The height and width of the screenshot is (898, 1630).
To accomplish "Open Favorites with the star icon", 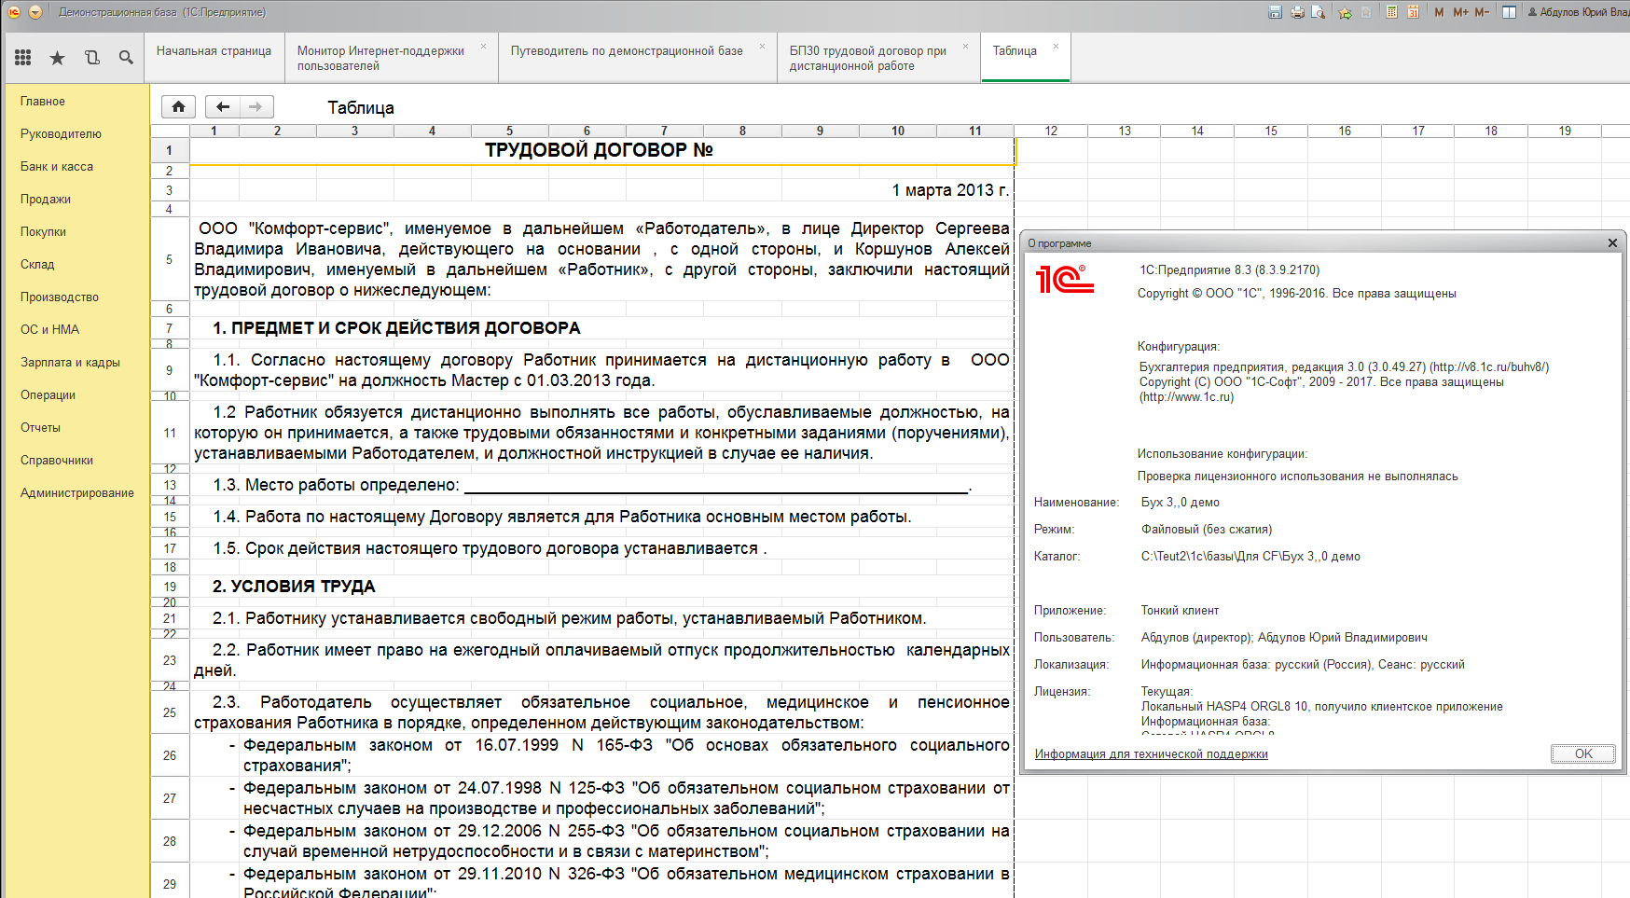I will click(57, 58).
